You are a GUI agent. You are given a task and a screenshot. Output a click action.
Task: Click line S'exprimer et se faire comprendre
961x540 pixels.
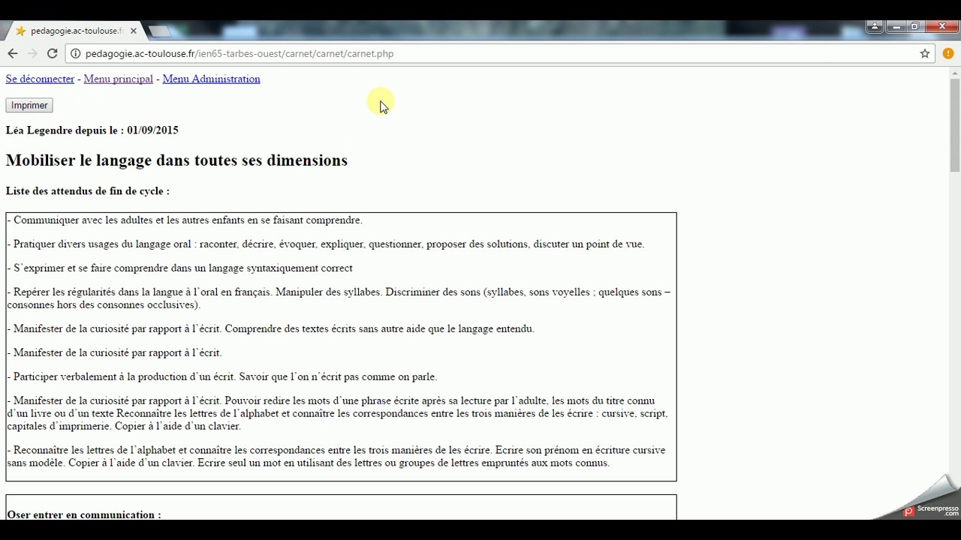tap(179, 268)
